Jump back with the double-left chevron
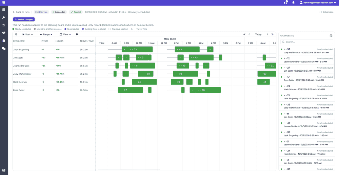The image size is (339, 175). click(244, 34)
